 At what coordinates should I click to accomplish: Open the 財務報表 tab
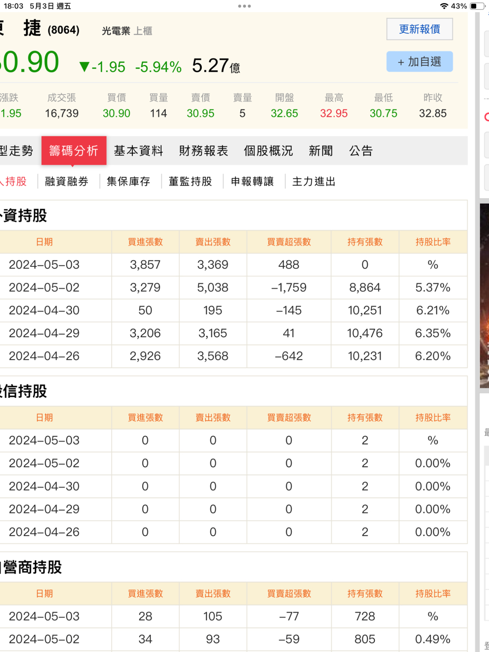pyautogui.click(x=203, y=151)
